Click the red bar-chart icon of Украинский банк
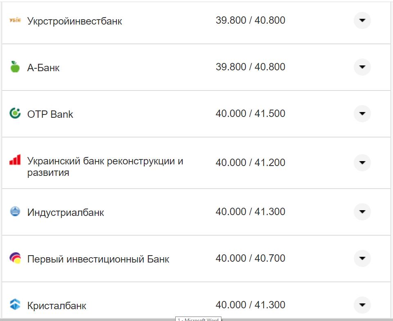The width and height of the screenshot is (393, 321). (x=14, y=160)
